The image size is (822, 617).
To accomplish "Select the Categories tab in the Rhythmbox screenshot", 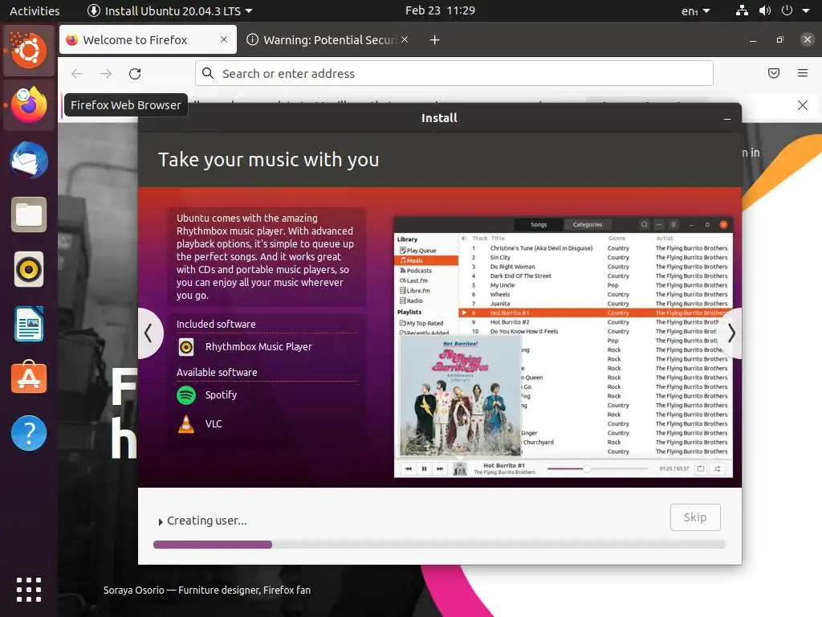I will point(587,225).
